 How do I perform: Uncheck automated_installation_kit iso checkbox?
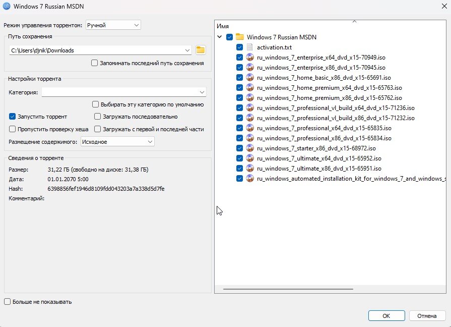point(239,178)
